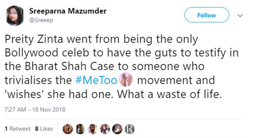257x138 pixels.
Task: Open the 7:27 AM - 18 Nov 2018 timestamp
Action: pyautogui.click(x=35, y=109)
